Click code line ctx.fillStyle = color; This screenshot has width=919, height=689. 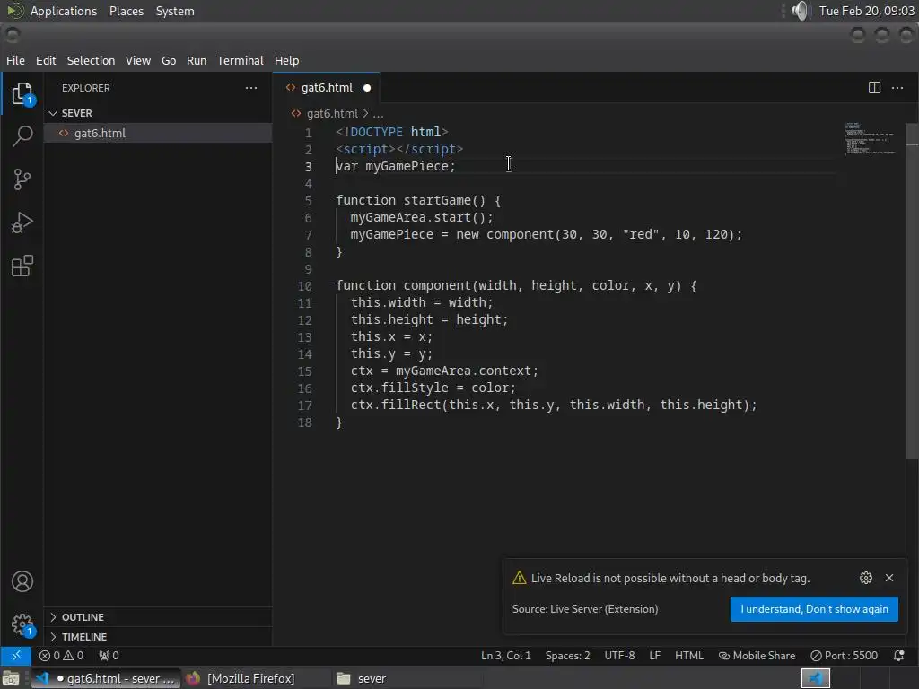coord(433,388)
